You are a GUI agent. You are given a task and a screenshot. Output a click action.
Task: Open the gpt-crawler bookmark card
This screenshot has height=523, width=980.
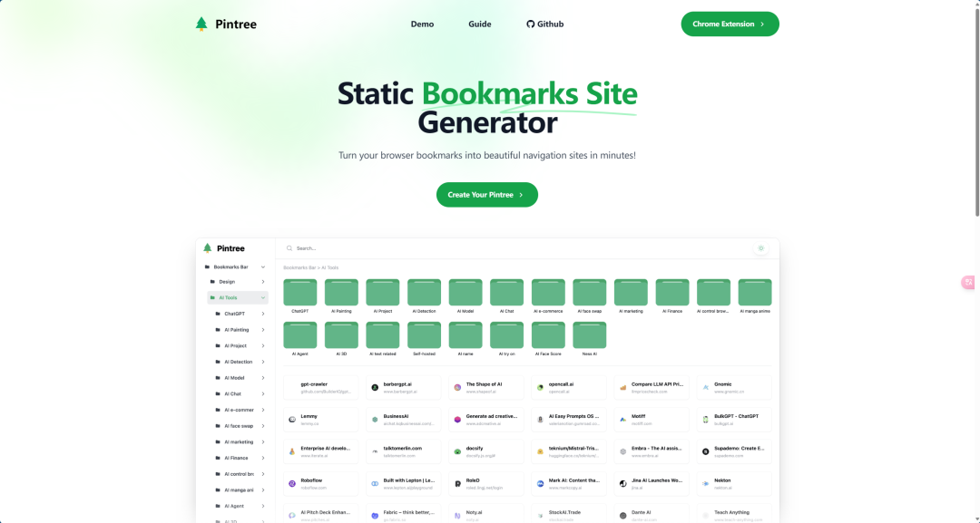pos(320,388)
